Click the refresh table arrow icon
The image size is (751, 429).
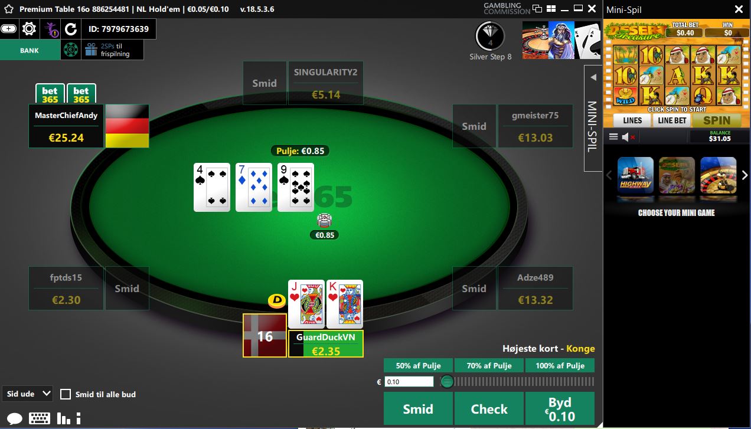click(71, 29)
